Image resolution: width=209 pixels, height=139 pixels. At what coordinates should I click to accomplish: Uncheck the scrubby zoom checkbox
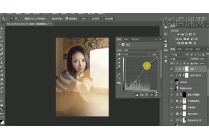[x=67, y=19]
